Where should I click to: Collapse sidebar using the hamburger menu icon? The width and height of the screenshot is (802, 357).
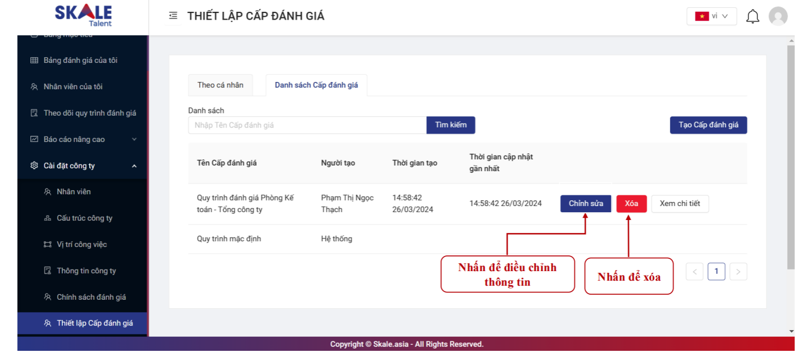(x=173, y=16)
